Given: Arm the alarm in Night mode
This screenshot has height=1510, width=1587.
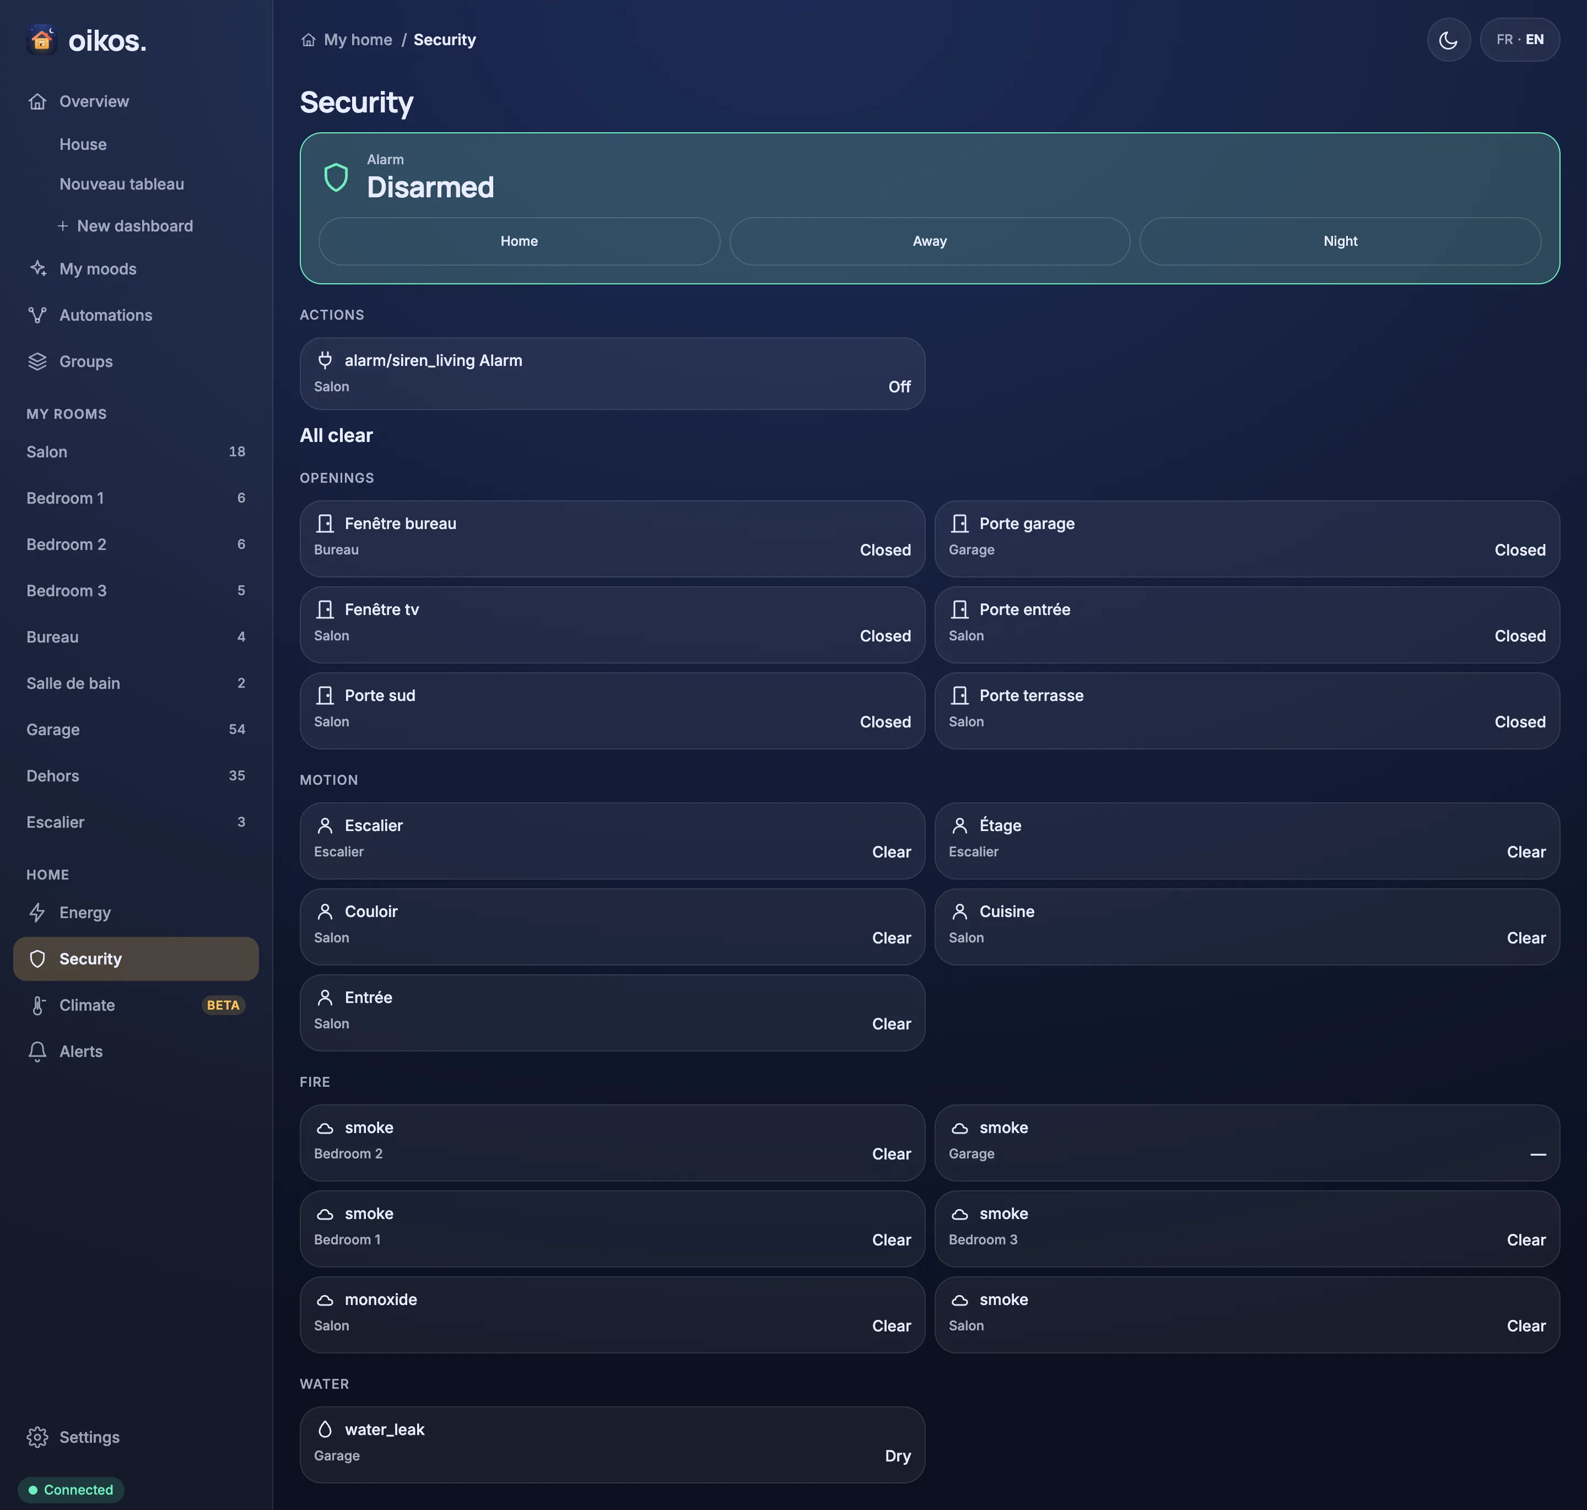Looking at the screenshot, I should [1340, 241].
